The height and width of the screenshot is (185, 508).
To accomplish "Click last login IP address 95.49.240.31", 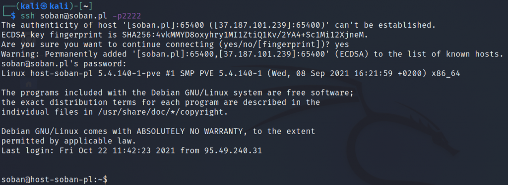I will [x=233, y=150].
